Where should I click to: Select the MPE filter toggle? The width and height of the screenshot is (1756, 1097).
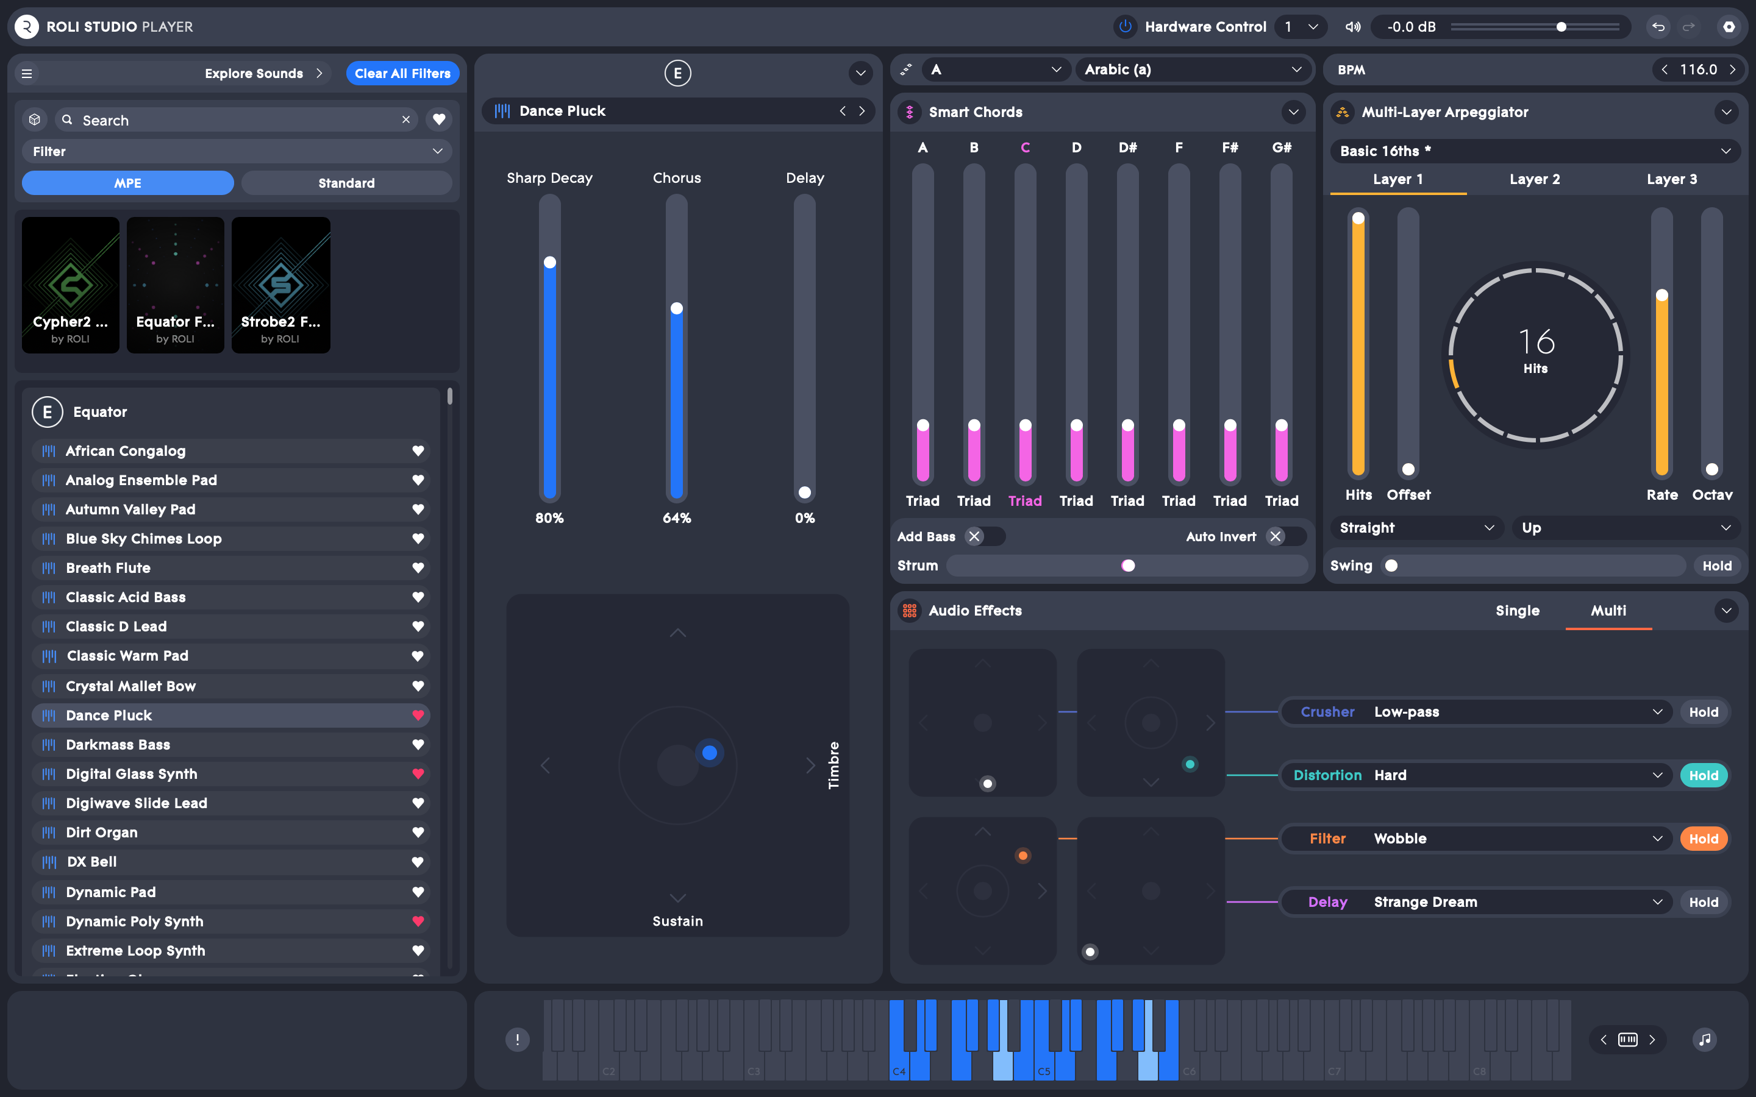[x=127, y=183]
